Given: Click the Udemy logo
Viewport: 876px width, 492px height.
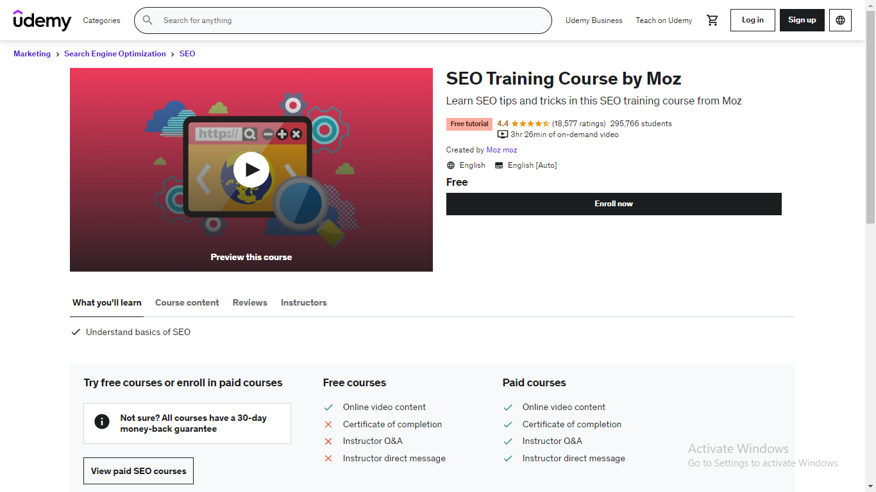Looking at the screenshot, I should [x=42, y=20].
